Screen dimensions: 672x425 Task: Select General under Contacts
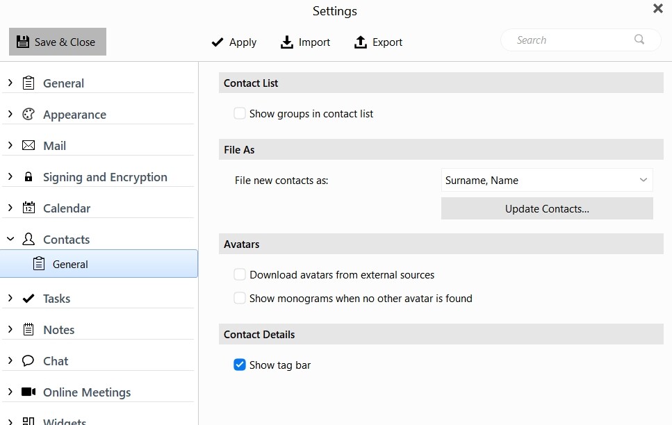pos(99,264)
